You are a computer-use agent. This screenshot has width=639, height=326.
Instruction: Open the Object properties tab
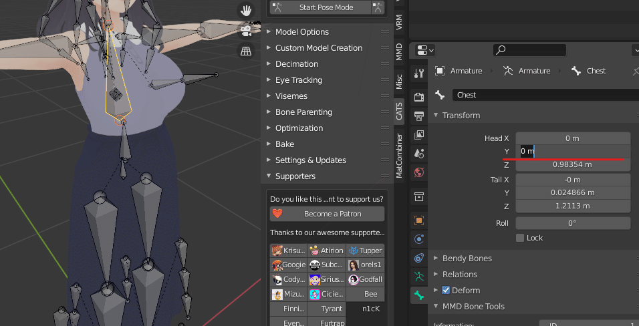(419, 220)
